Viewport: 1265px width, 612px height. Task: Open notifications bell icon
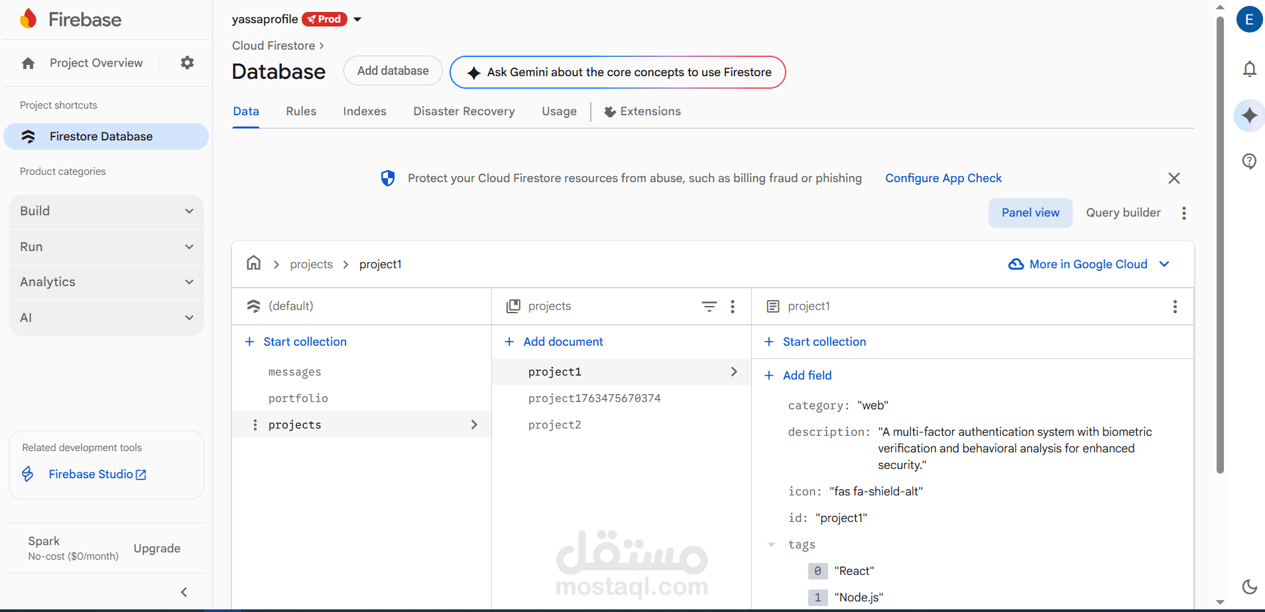(1249, 69)
